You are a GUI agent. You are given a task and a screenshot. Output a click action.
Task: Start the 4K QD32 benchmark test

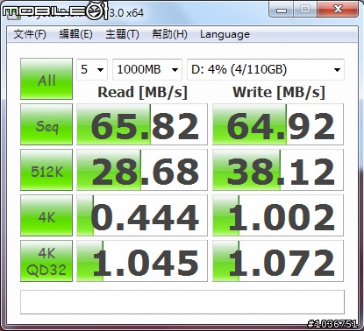tap(46, 261)
